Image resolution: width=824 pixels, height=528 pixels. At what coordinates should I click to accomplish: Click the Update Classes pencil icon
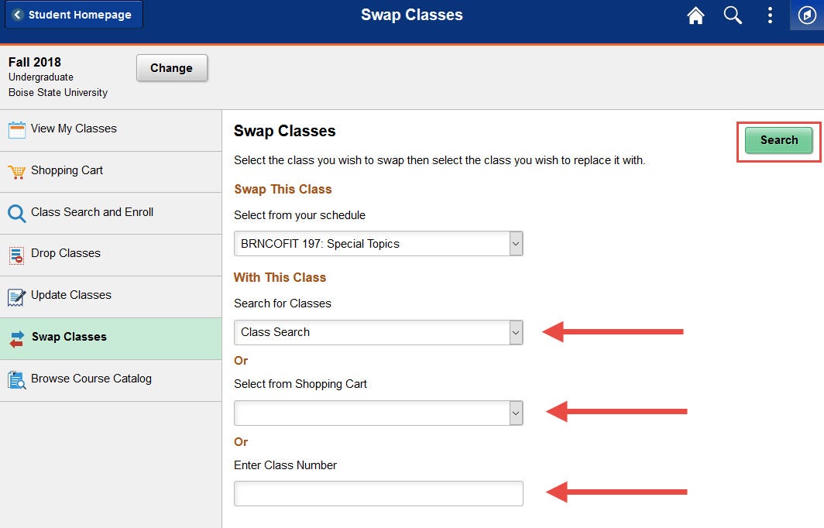pyautogui.click(x=17, y=297)
